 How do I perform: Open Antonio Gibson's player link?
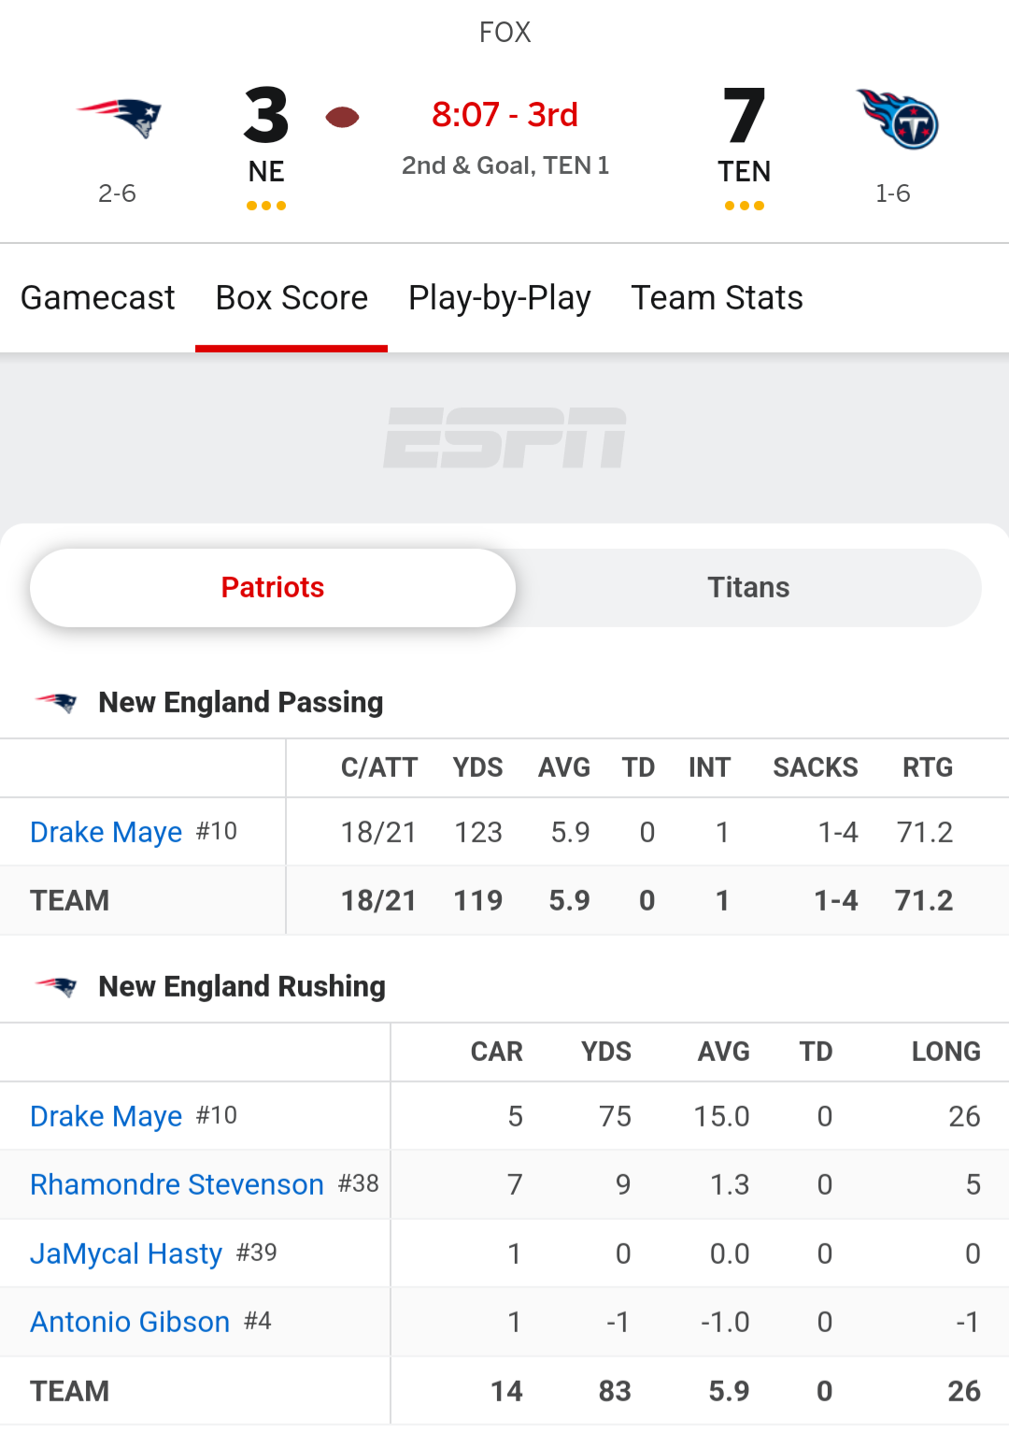130,1322
